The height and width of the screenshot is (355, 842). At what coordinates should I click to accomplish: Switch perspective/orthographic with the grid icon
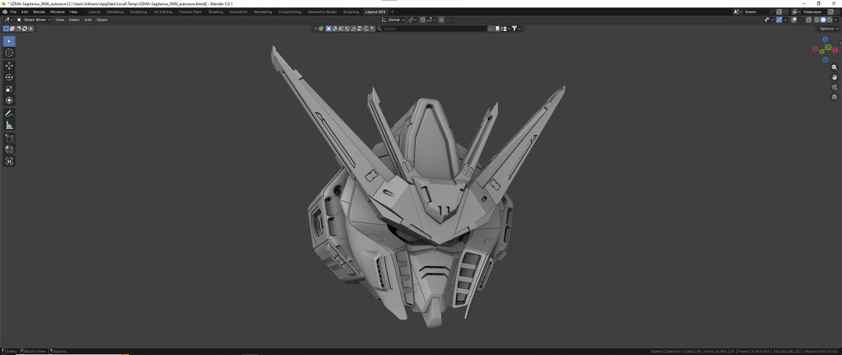pos(834,97)
